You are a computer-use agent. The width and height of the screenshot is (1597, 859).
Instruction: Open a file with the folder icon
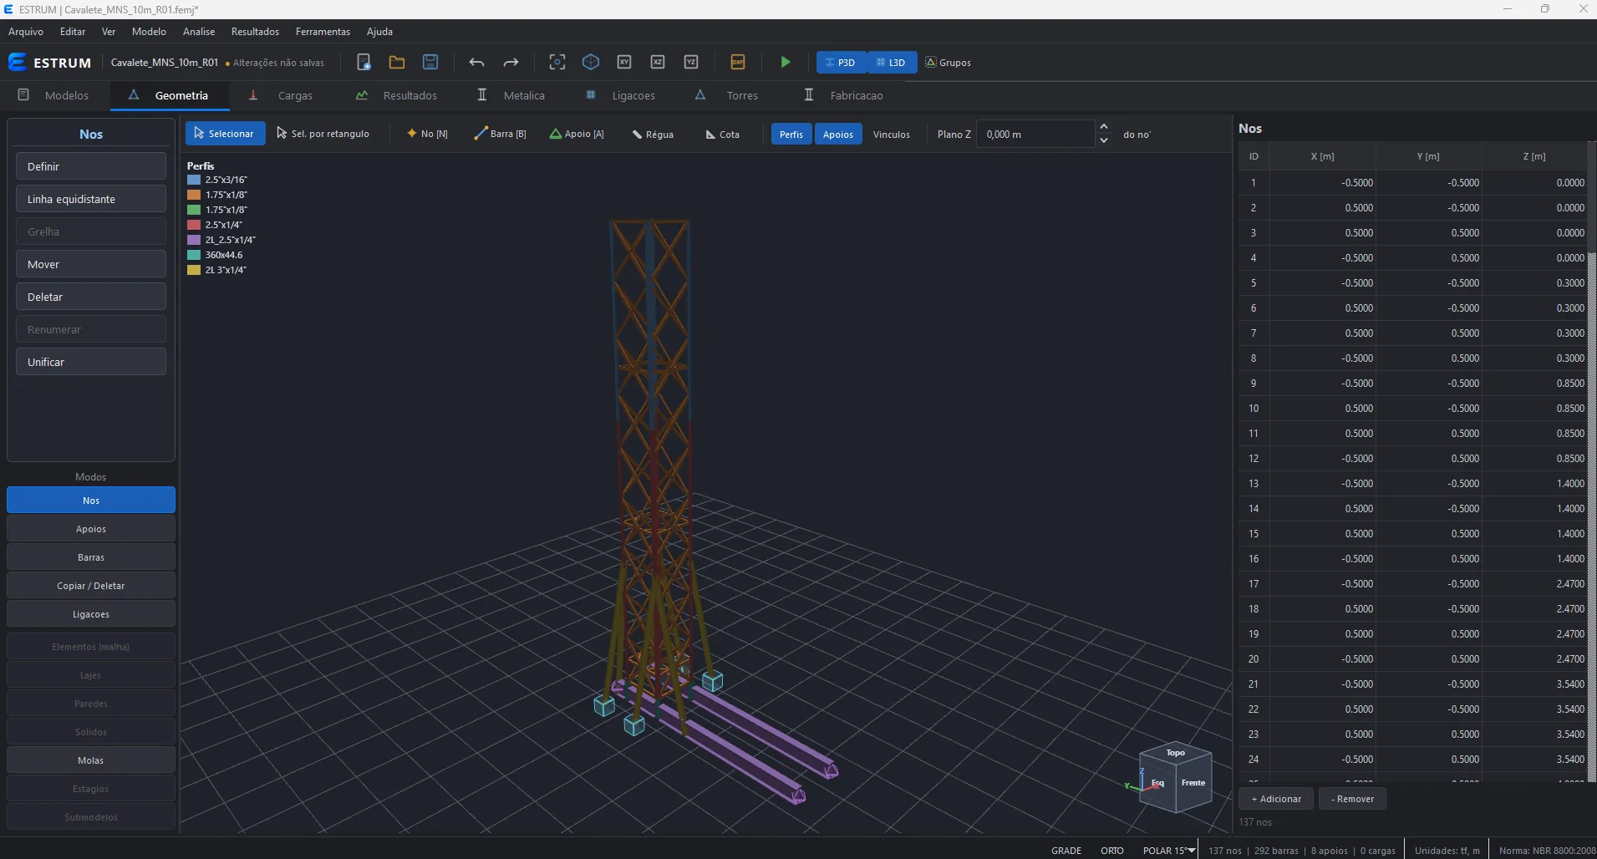(x=397, y=62)
